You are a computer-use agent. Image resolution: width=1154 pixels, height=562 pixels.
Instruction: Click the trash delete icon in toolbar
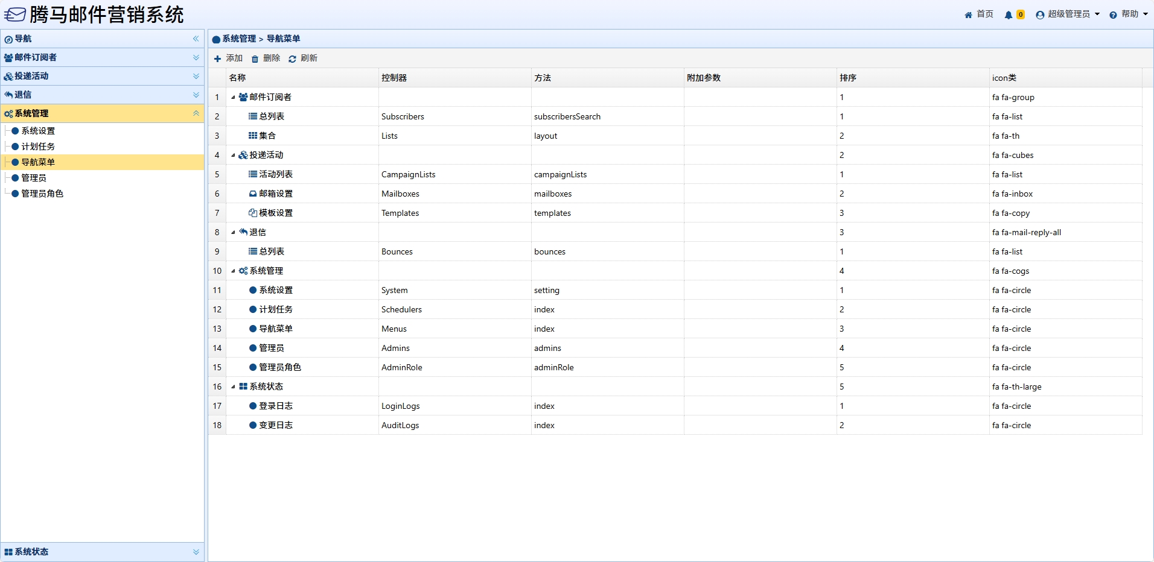pos(255,59)
